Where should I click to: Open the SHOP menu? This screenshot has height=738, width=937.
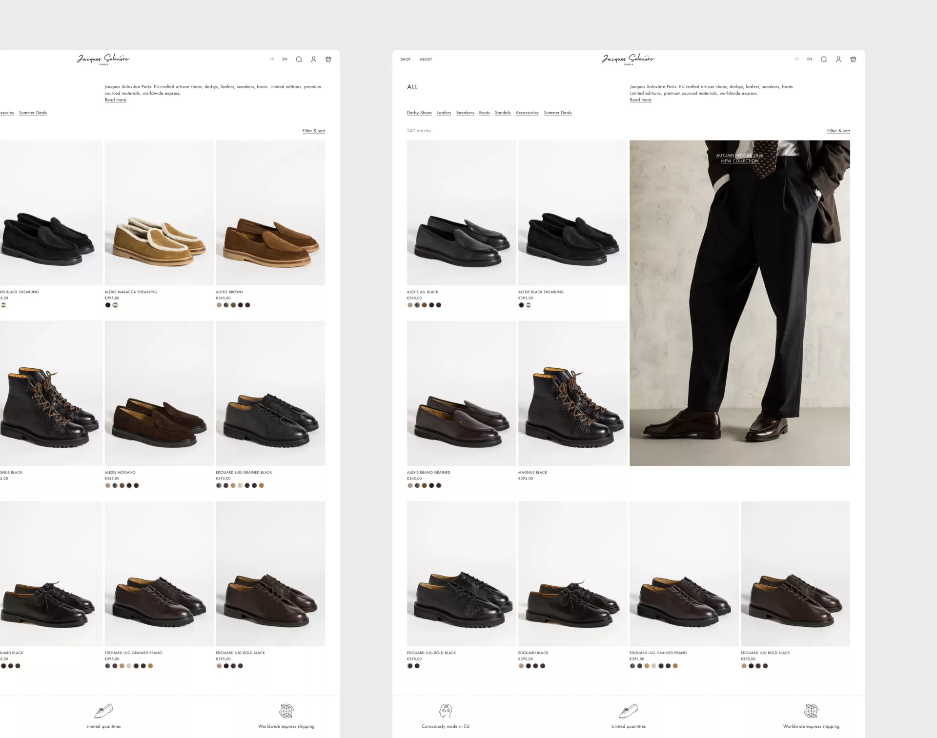pyautogui.click(x=406, y=60)
